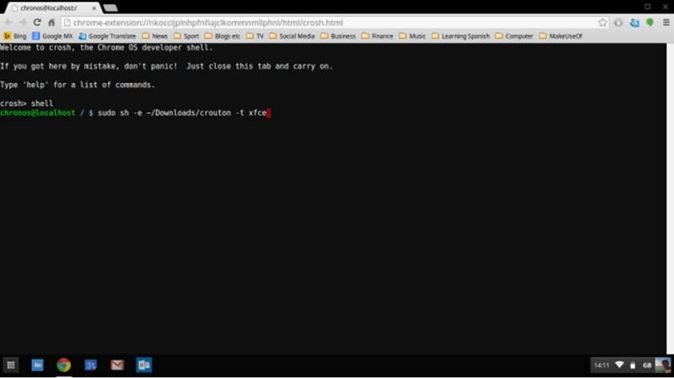The height and width of the screenshot is (378, 674).
Task: Open the Chrome hamburger menu
Action: tap(665, 22)
